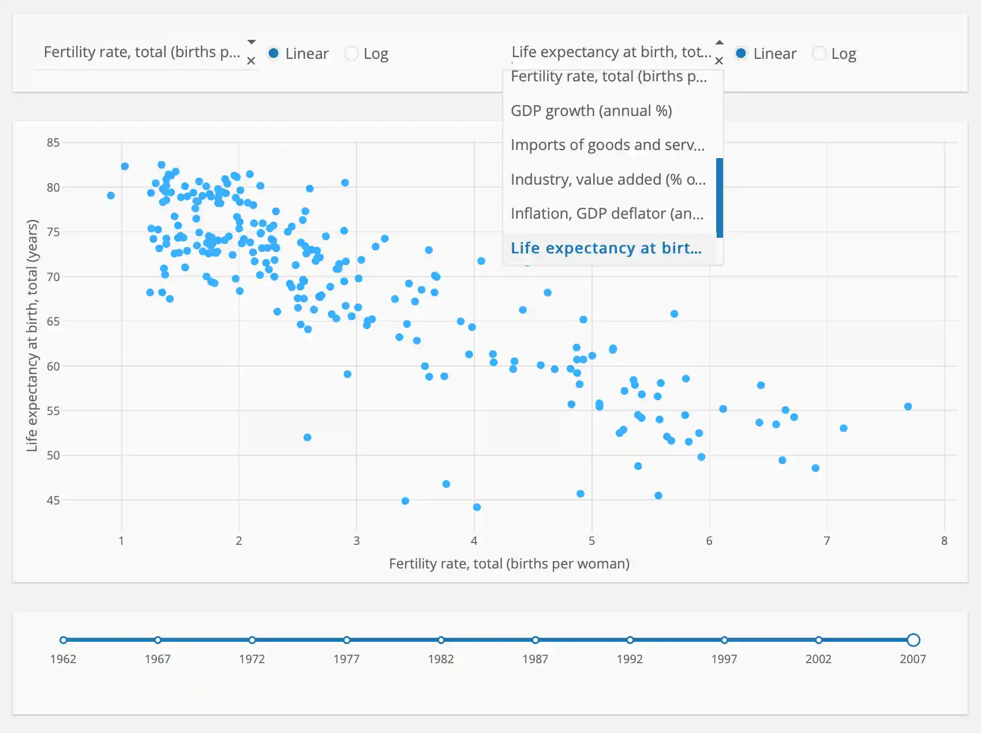Switch the y-axis scale to Log
981x733 pixels.
[819, 54]
